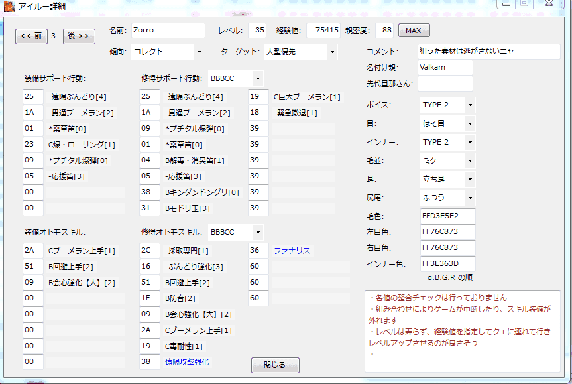This screenshot has height=384, width=572.
Task: Click the B解毒・消臭笛[1] label
Action: 195,160
